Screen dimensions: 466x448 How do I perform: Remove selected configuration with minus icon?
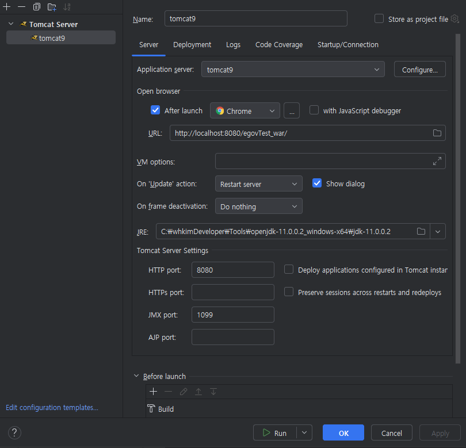coord(21,6)
